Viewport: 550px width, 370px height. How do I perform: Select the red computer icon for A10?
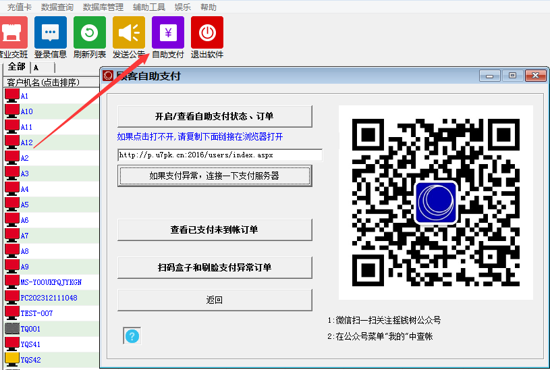pyautogui.click(x=12, y=111)
